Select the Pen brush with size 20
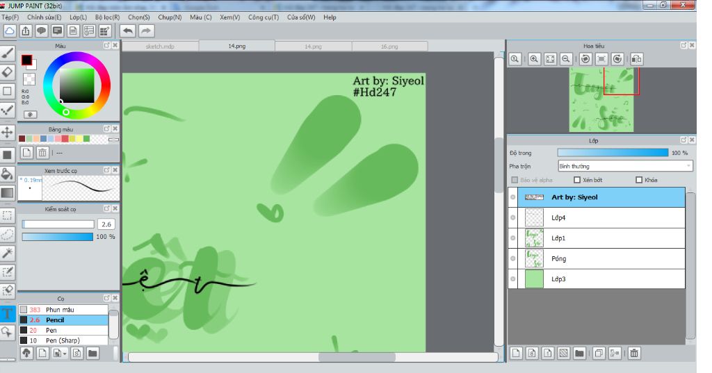The height and width of the screenshot is (373, 712). 63,331
